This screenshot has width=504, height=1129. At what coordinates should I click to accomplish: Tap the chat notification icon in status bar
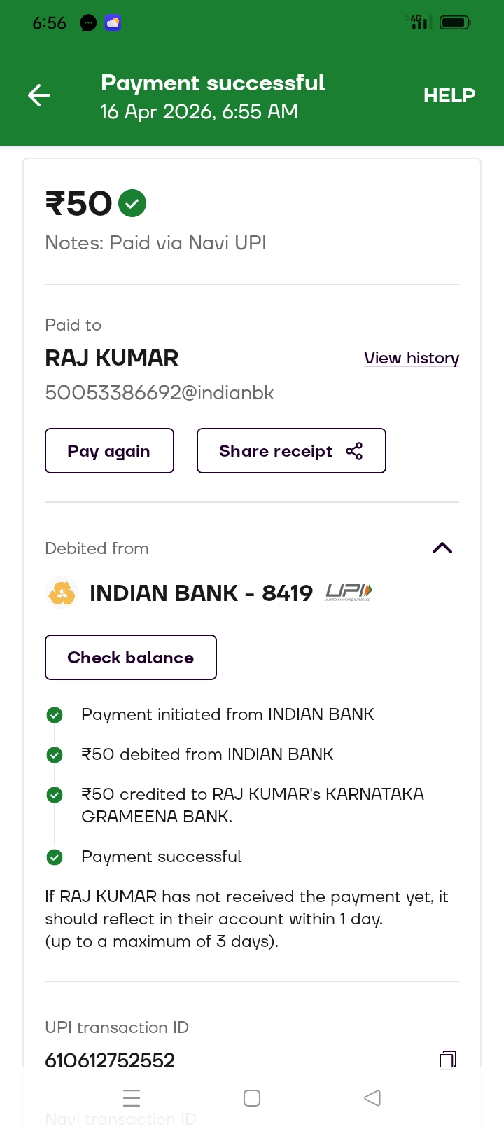pos(88,23)
